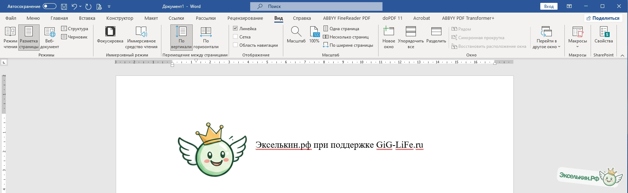
Task: Switch to the Рецензирование tab
Action: pos(245,18)
